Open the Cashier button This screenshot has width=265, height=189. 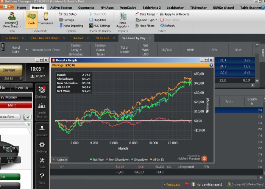pyautogui.click(x=11, y=70)
